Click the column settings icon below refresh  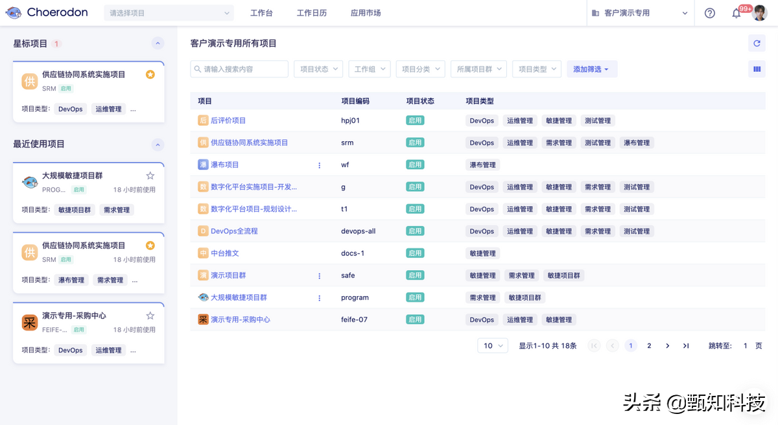[757, 68]
